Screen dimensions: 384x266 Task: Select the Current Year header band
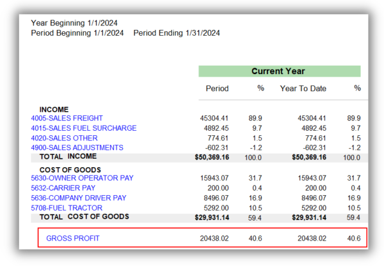point(280,71)
